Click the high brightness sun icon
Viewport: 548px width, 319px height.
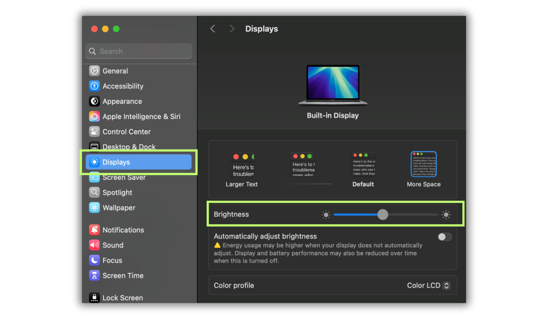coord(446,215)
